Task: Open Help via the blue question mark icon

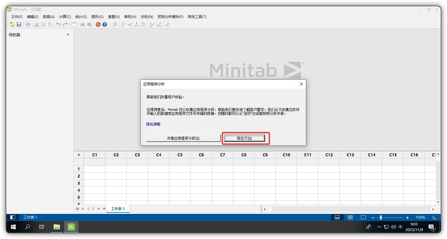Action: coord(105,25)
